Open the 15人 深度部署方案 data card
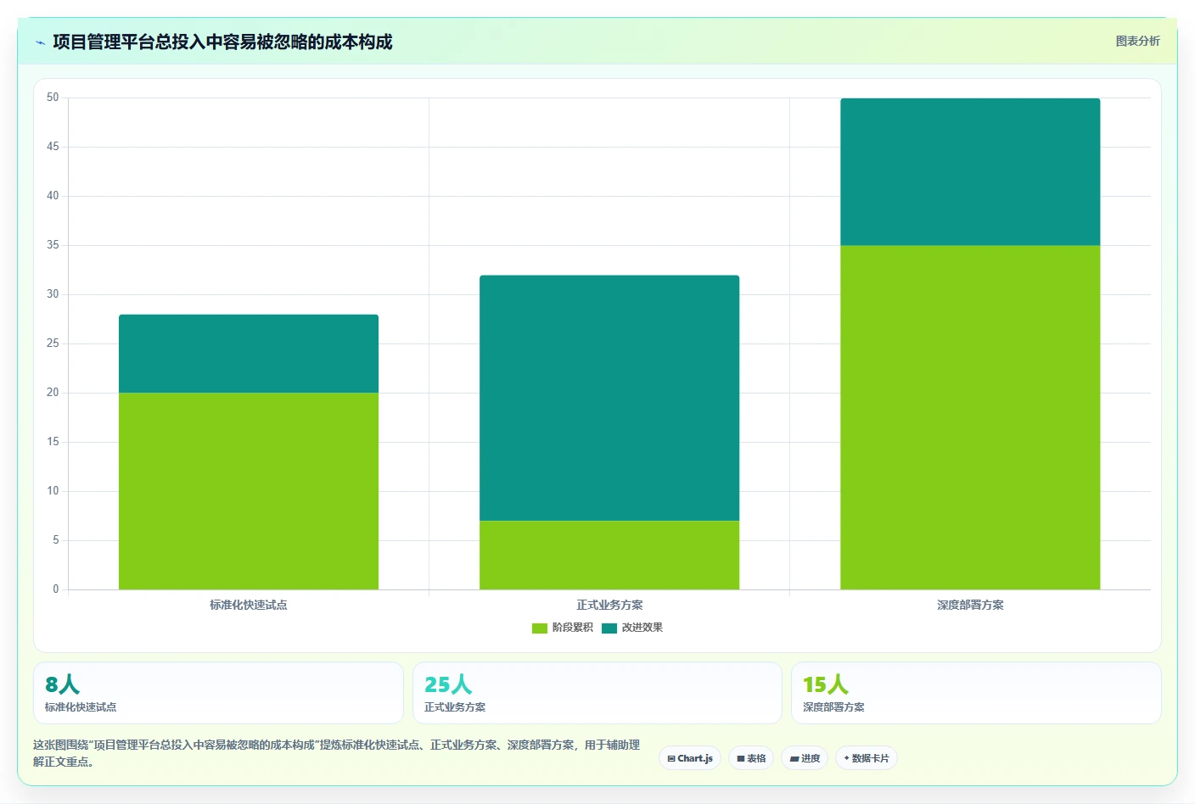 [x=976, y=693]
